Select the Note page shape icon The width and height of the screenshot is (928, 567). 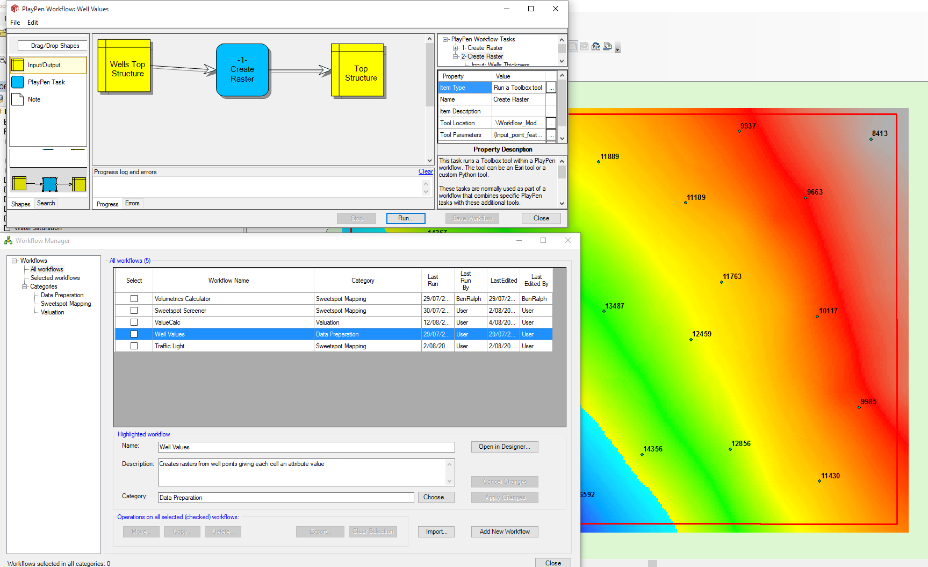coord(18,99)
